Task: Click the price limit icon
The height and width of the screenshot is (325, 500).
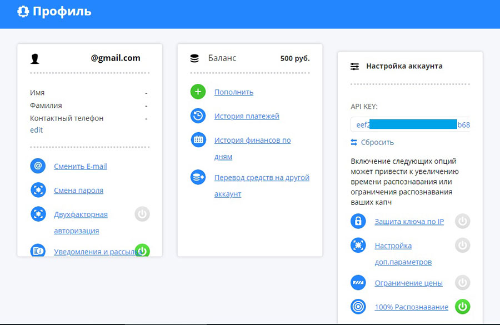Action: [358, 283]
